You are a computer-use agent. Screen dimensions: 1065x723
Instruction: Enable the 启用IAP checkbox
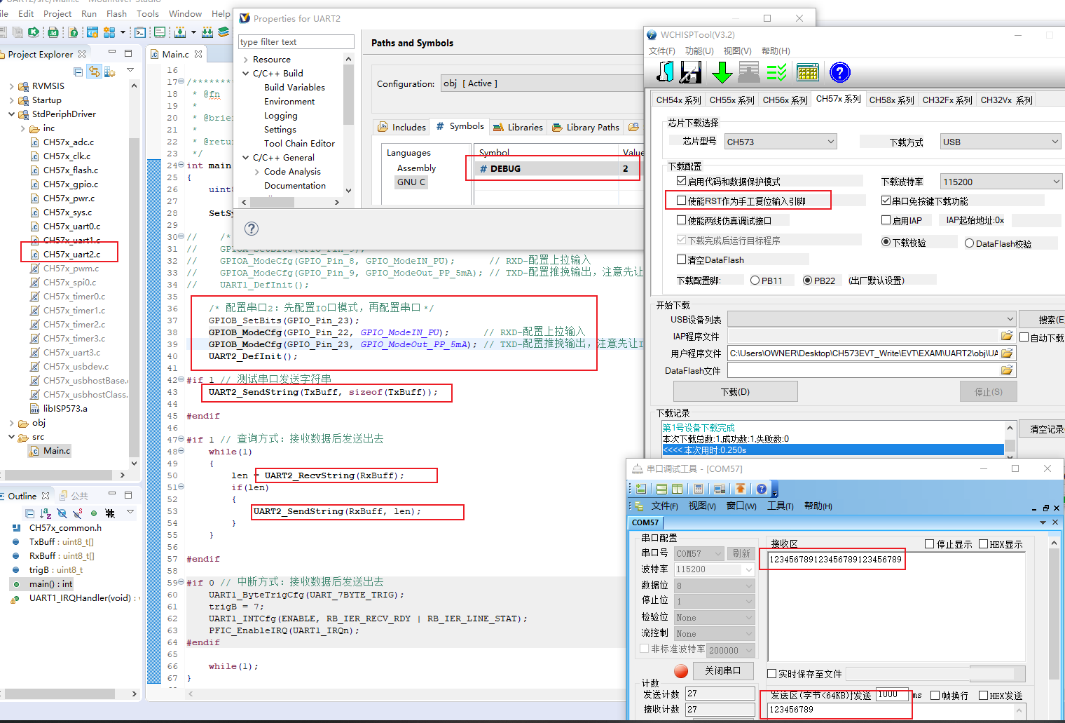tap(886, 220)
